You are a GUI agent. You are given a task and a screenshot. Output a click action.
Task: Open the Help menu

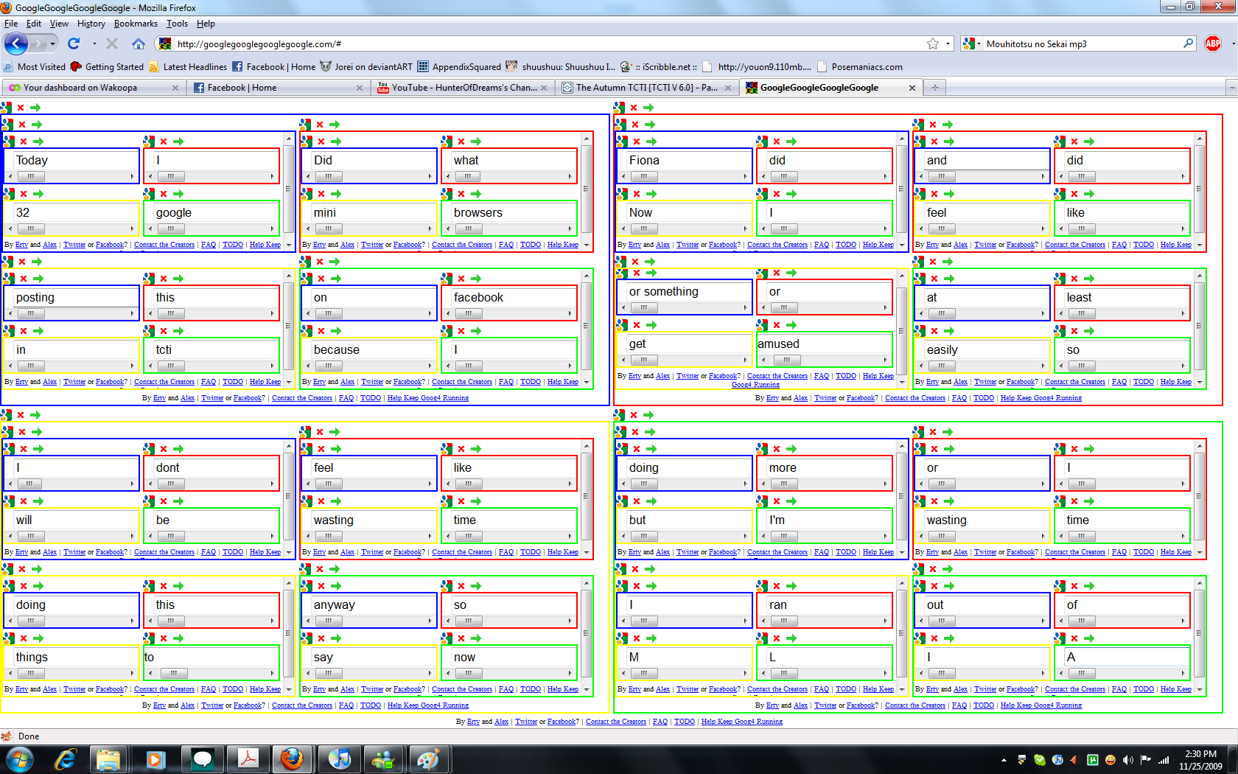(x=206, y=24)
